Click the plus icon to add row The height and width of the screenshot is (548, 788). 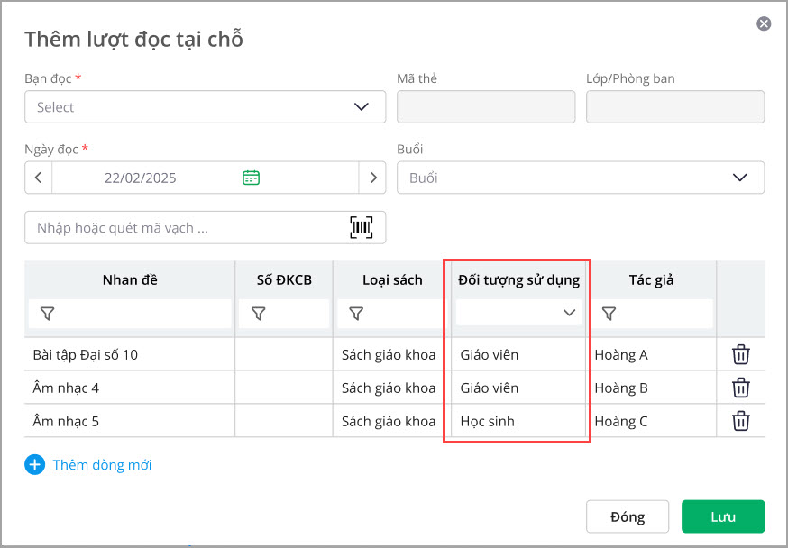click(35, 465)
